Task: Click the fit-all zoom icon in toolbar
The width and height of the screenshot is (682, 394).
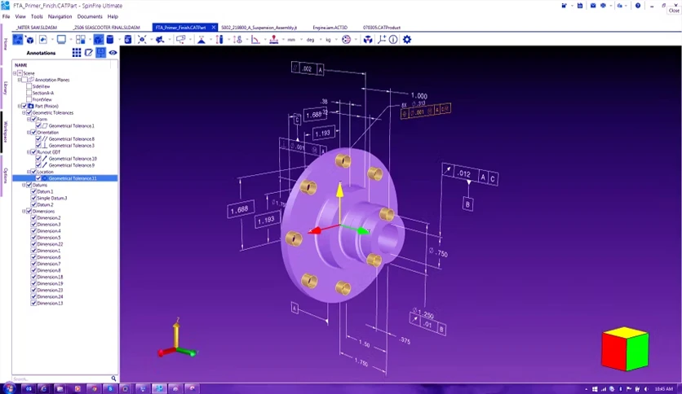Action: [x=142, y=40]
